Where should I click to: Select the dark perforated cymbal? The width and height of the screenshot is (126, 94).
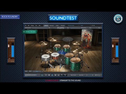pos(68,39)
